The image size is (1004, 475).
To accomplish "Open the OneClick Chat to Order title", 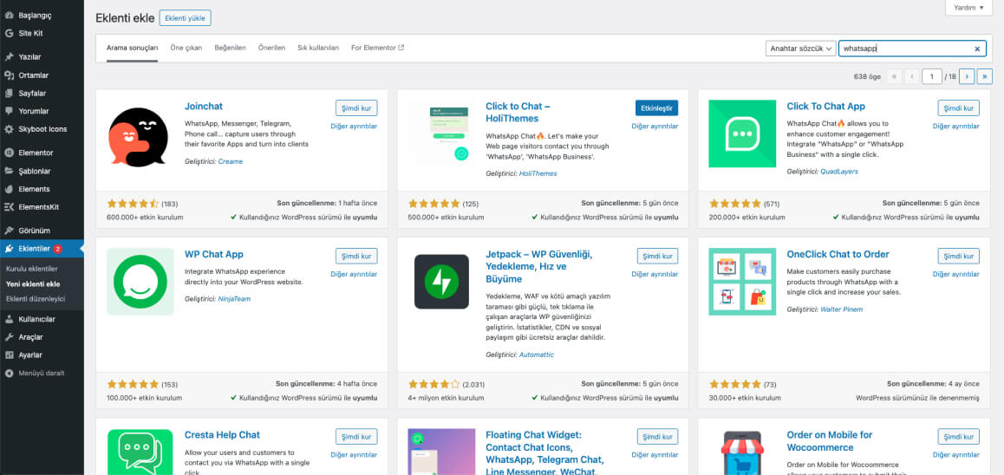I will coord(838,254).
